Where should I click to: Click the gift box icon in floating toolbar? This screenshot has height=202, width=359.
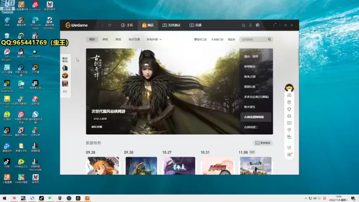click(x=289, y=102)
